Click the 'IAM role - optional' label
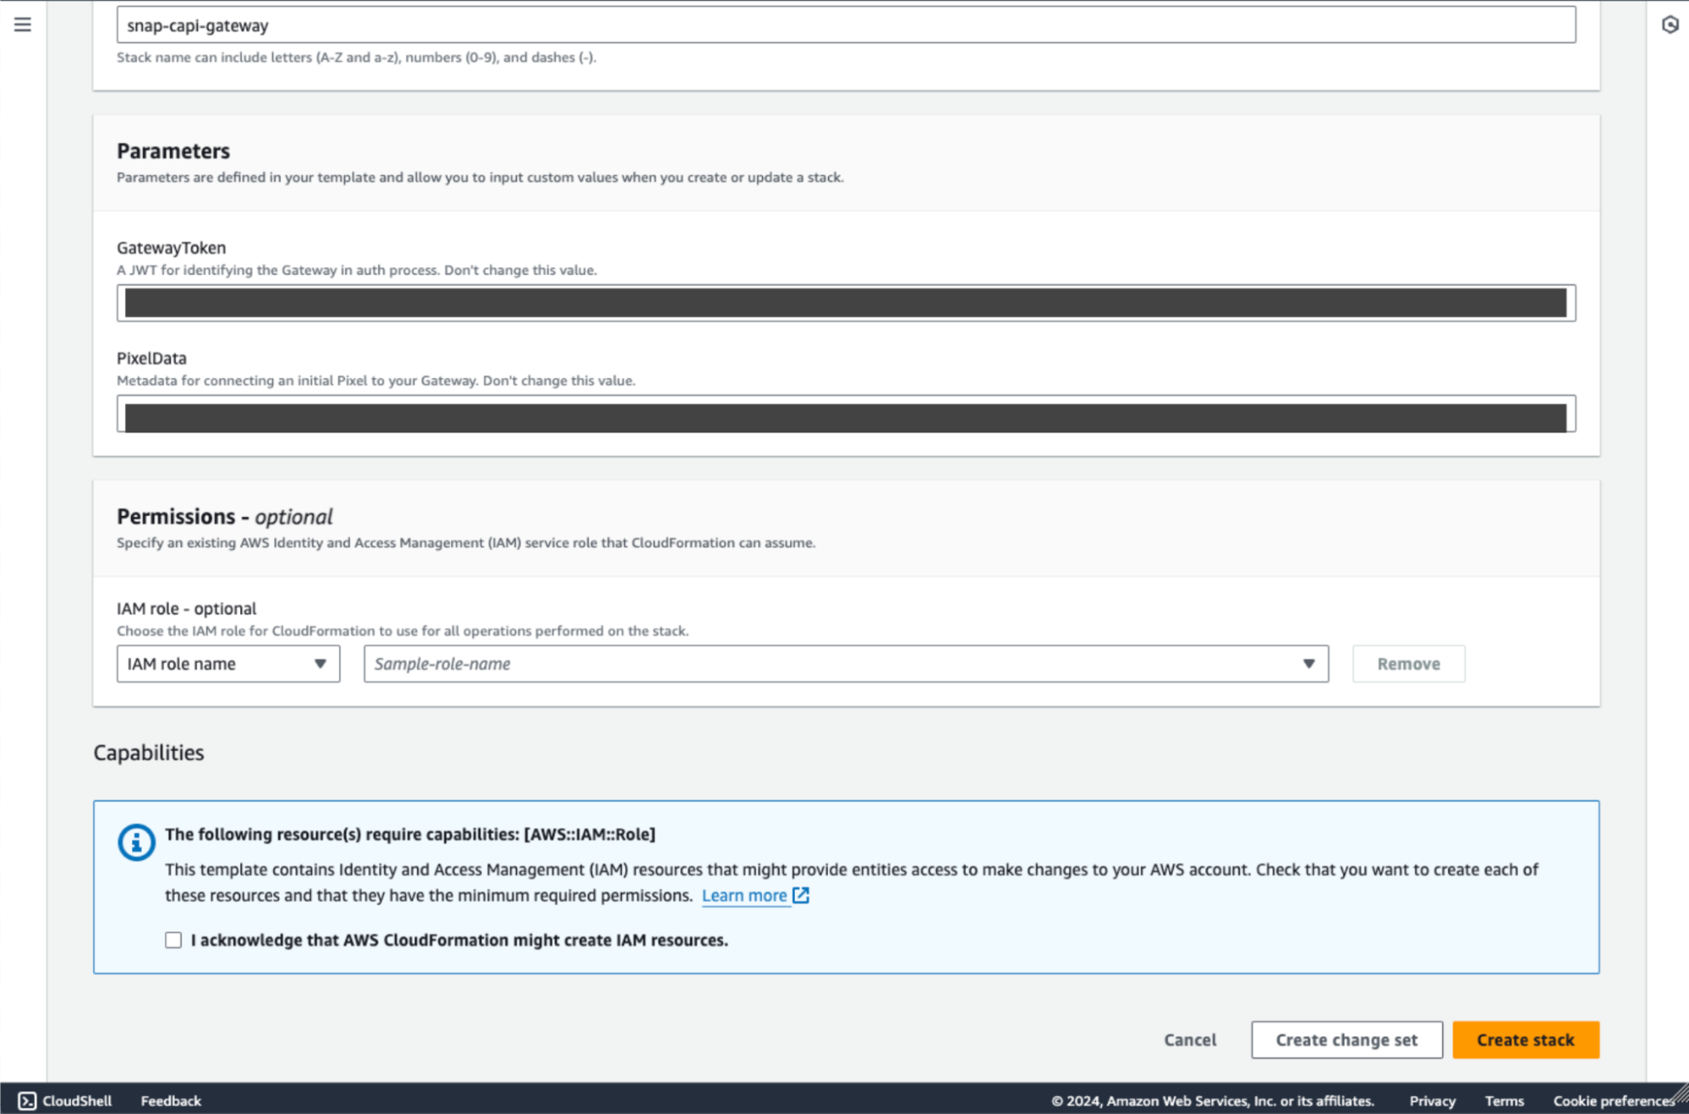The width and height of the screenshot is (1689, 1114). pyautogui.click(x=187, y=608)
